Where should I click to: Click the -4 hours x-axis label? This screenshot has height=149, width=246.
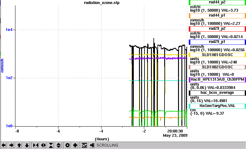pyautogui.click(x=101, y=131)
